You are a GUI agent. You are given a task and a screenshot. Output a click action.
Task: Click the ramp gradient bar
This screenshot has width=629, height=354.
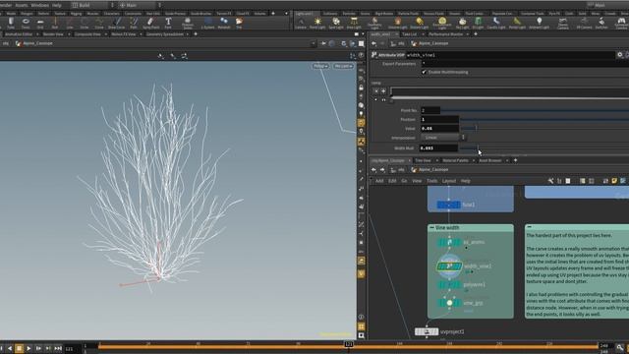pos(510,91)
